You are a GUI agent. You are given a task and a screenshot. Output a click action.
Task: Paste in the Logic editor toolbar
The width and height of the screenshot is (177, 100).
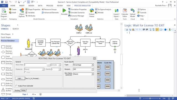[x=133, y=30]
